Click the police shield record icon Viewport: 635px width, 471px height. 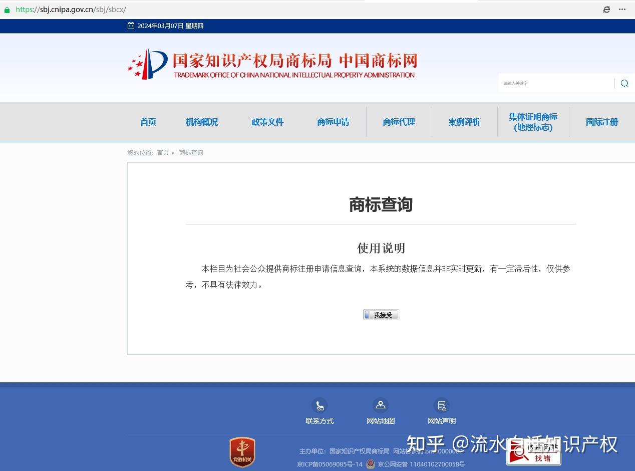pos(370,464)
